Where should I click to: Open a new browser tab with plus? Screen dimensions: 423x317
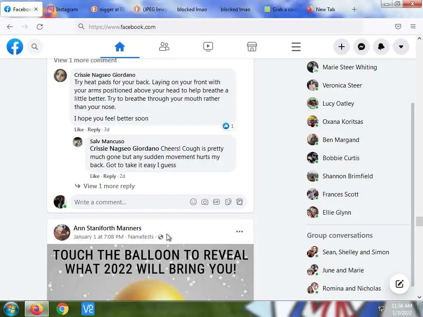(354, 9)
